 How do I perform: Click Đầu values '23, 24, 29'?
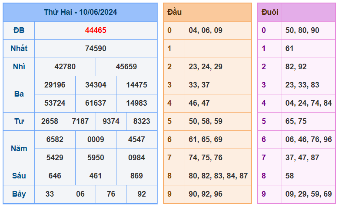206,67
